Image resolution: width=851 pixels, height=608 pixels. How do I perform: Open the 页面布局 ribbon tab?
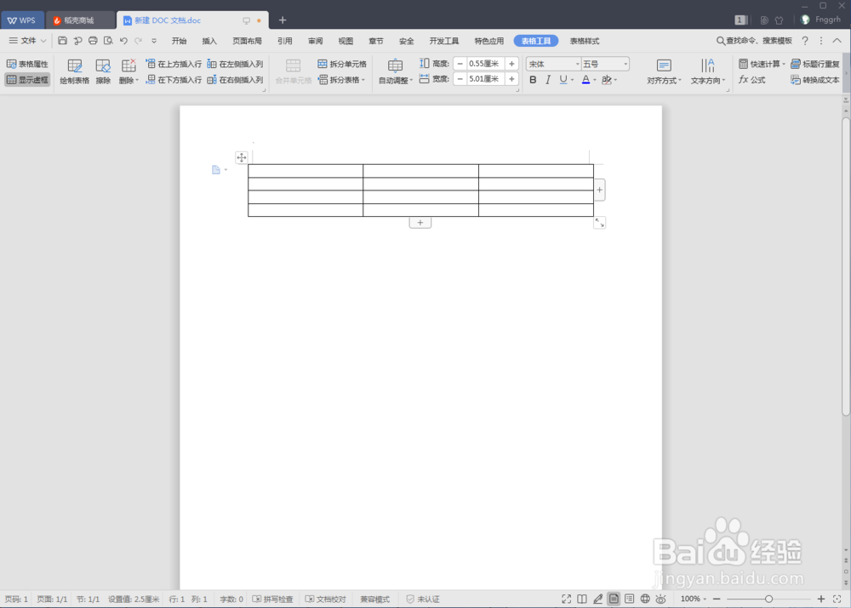coord(247,41)
